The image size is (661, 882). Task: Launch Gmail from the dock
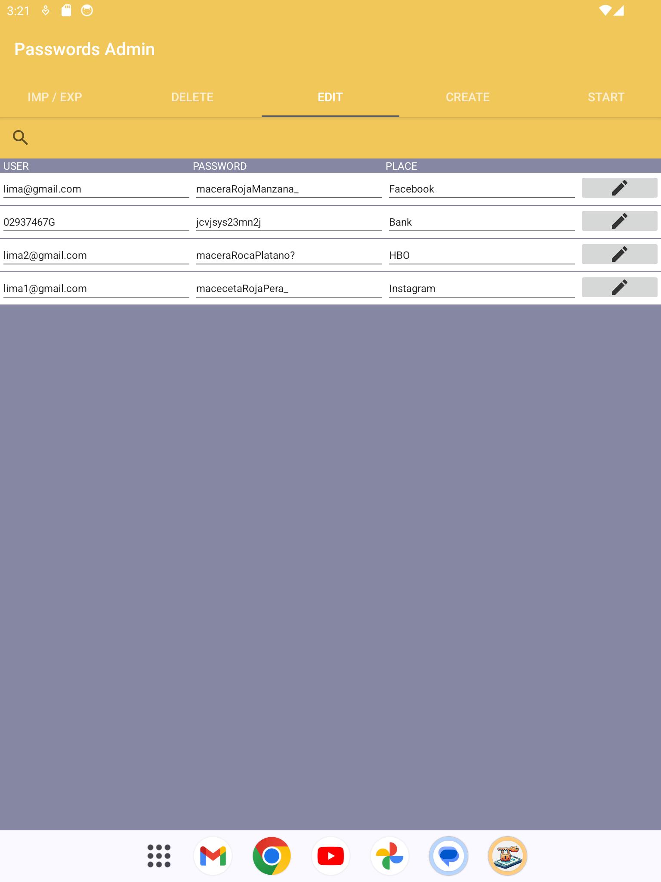pos(213,856)
